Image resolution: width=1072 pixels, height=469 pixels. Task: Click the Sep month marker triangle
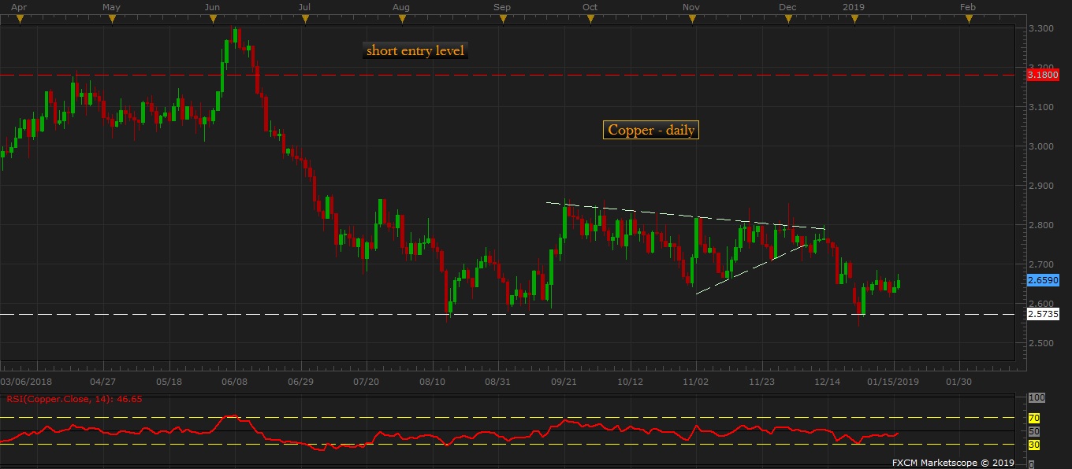coord(503,19)
